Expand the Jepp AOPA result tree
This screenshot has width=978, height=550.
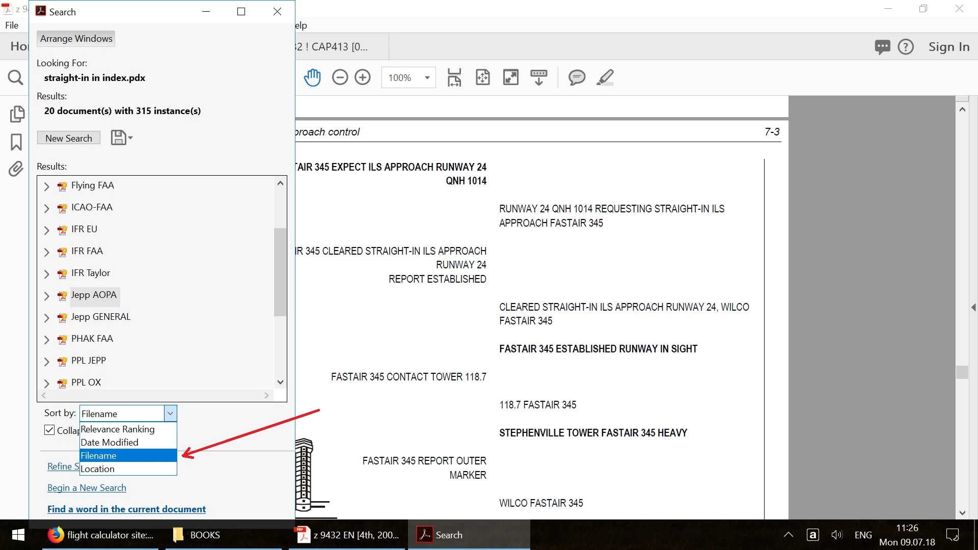point(46,296)
